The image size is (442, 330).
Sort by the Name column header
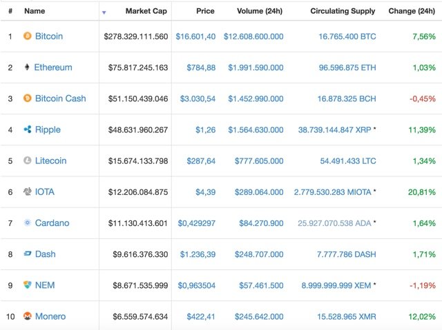coord(35,11)
